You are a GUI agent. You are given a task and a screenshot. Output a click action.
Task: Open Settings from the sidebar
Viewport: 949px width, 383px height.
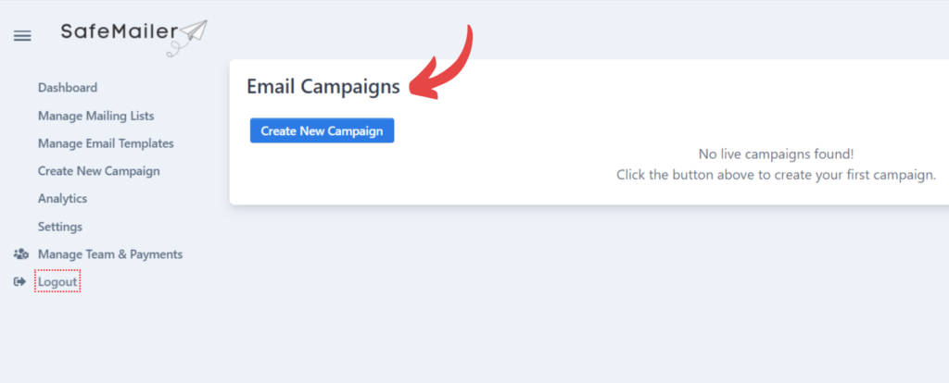pos(60,228)
